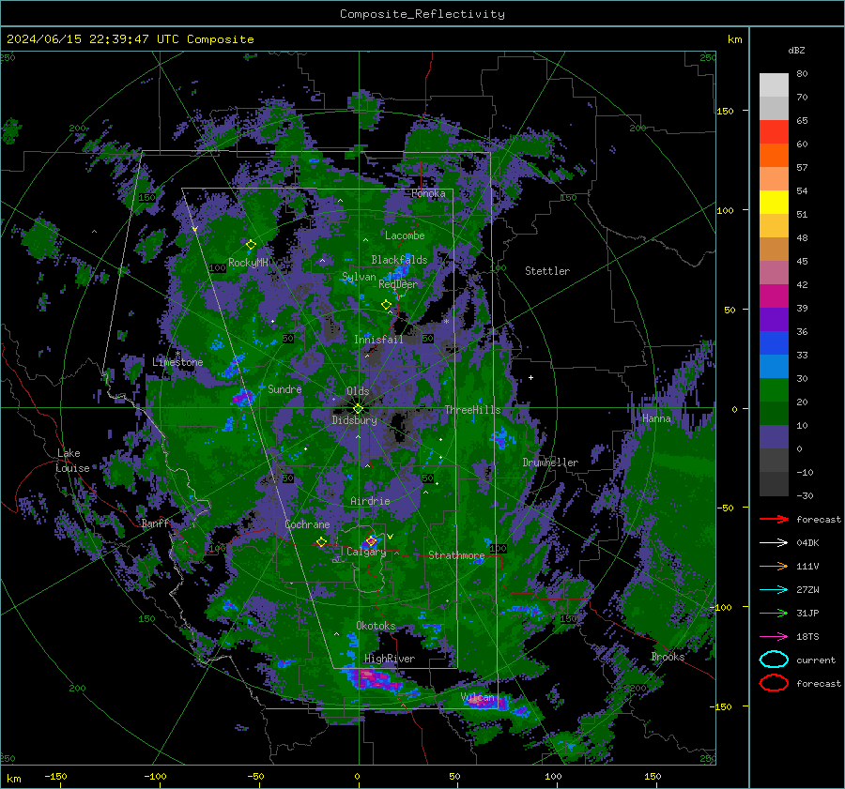Click the magenta 18TS arrow icon
This screenshot has width=845, height=789.
pos(774,637)
